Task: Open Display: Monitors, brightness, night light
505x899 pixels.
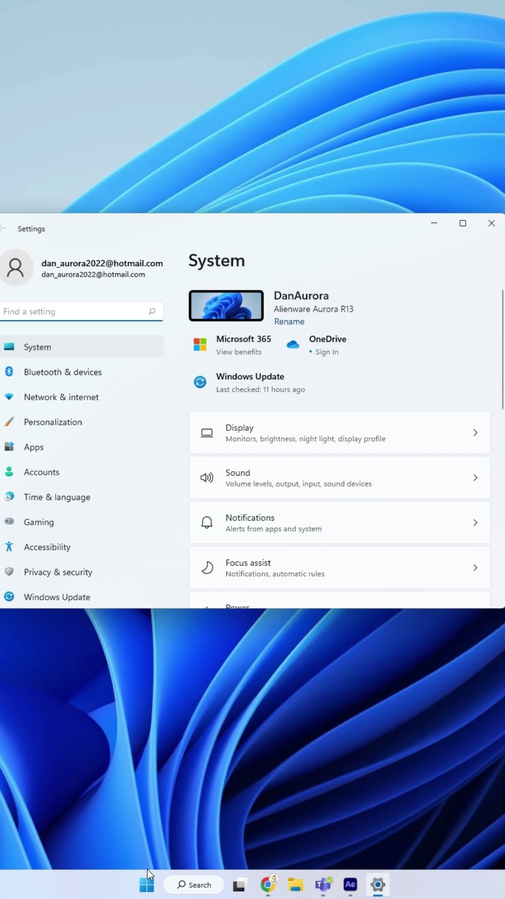Action: click(x=339, y=433)
